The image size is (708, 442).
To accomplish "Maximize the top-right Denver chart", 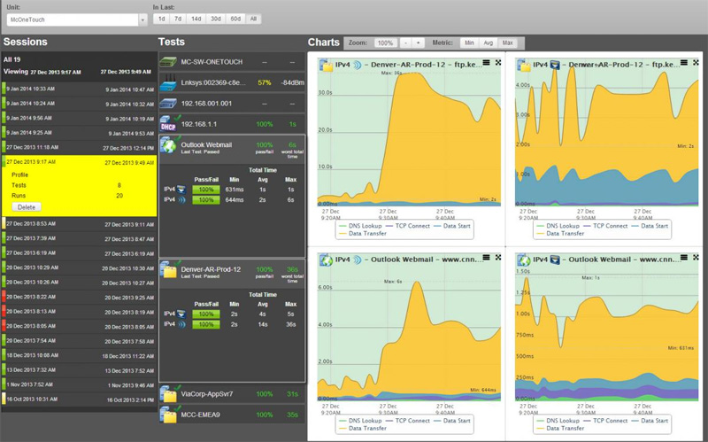I will coord(696,62).
